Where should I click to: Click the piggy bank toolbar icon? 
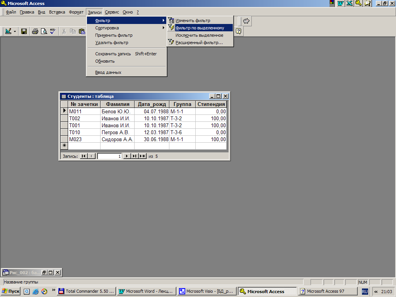coord(246,21)
